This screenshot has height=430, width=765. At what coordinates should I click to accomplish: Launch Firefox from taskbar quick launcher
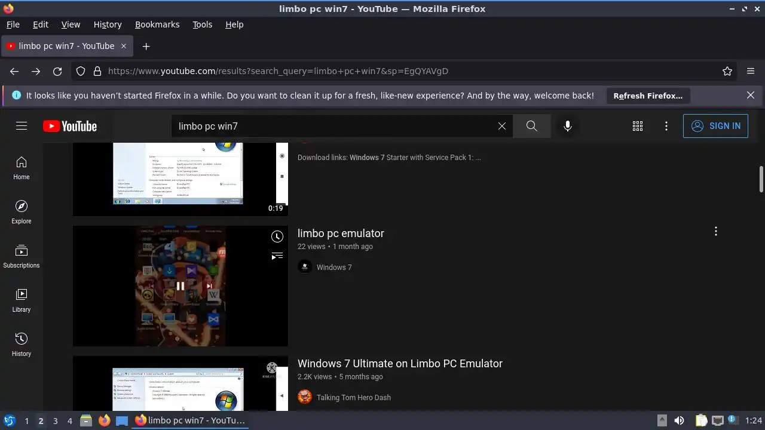click(x=104, y=420)
